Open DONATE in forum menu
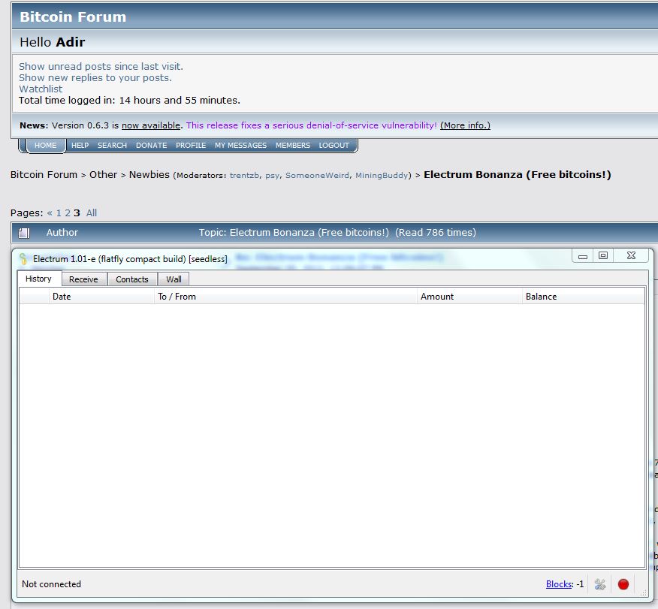Viewport: 658px width, 609px height. (x=152, y=145)
